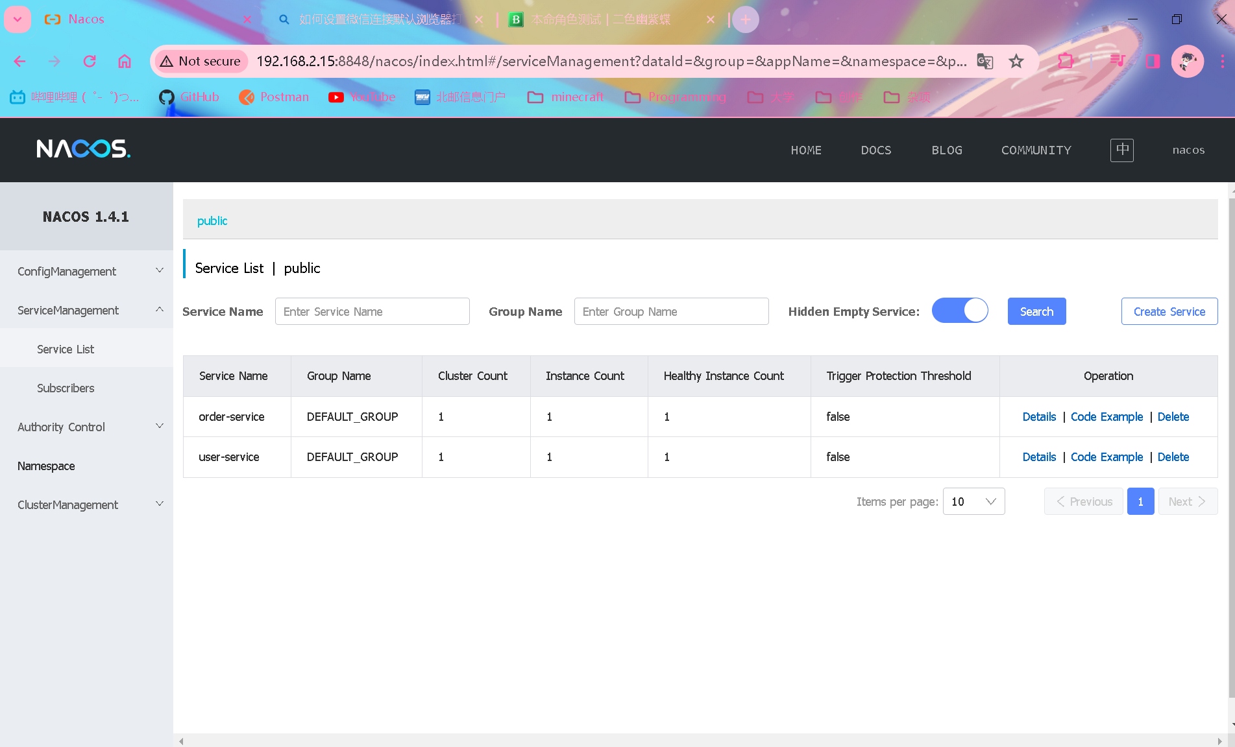Open the tab search dropdown

coord(18,19)
